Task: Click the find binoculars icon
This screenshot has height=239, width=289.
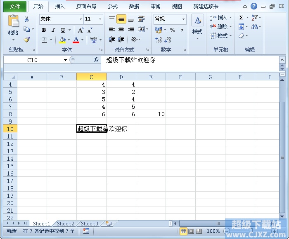Action: tap(255, 27)
